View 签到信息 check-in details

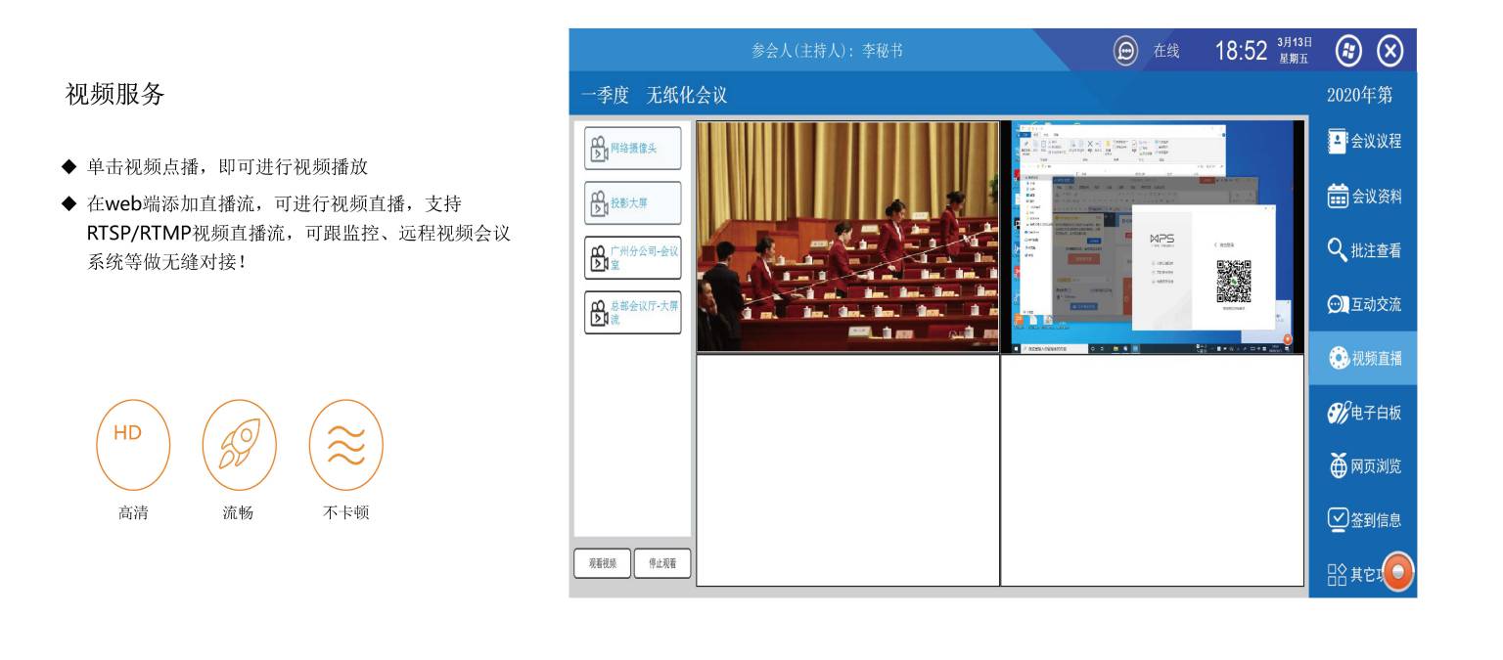click(1364, 519)
